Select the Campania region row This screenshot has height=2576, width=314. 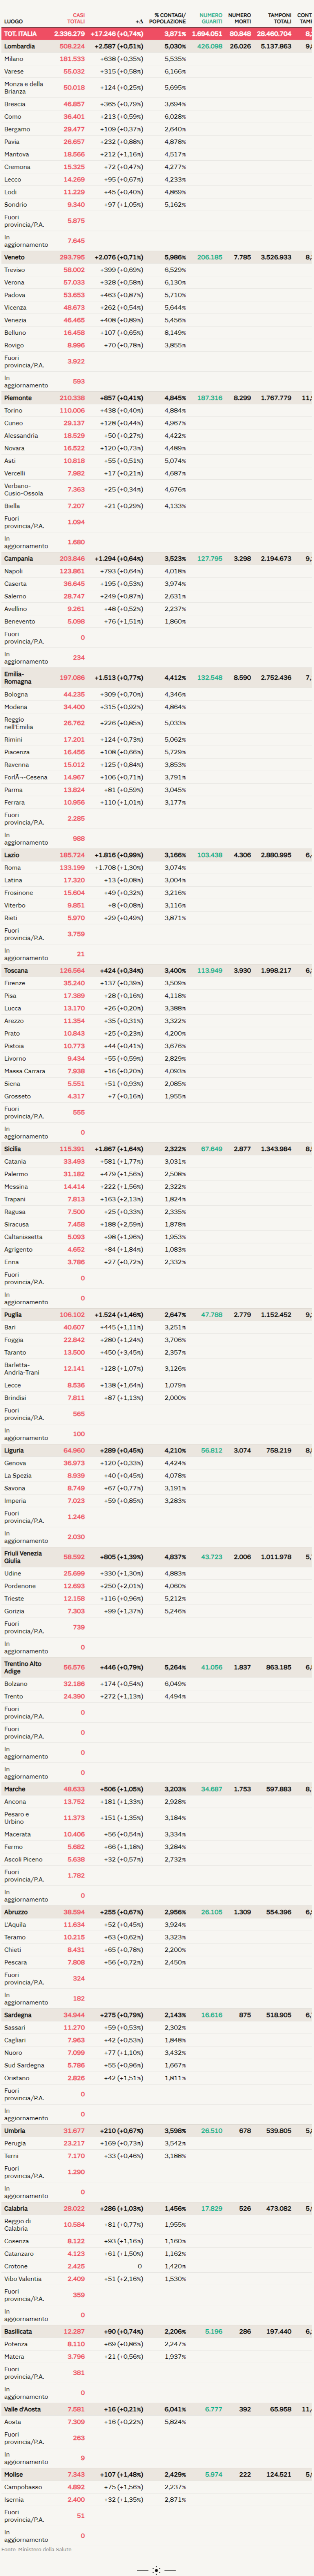(156, 559)
